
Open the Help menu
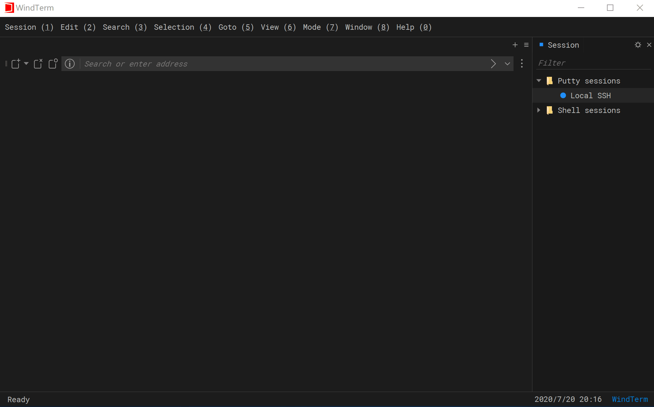tap(414, 27)
